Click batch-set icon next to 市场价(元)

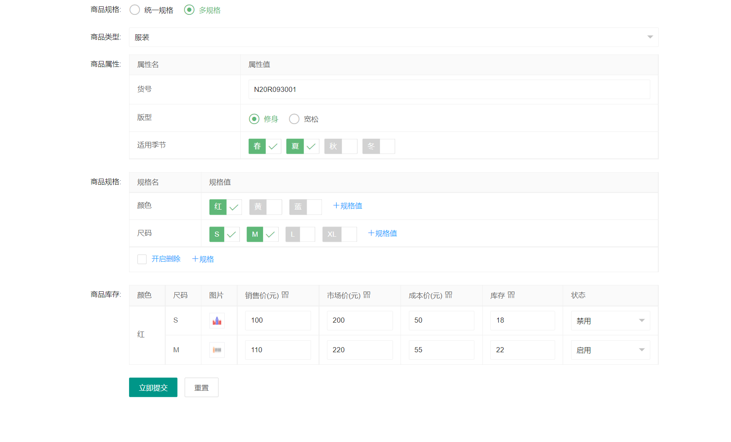(367, 295)
